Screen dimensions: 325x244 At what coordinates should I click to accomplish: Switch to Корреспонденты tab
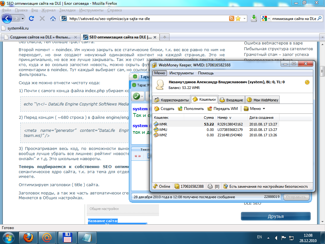171,100
